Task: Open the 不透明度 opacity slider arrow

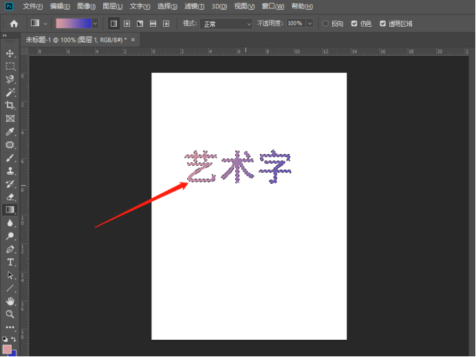Action: coord(310,23)
